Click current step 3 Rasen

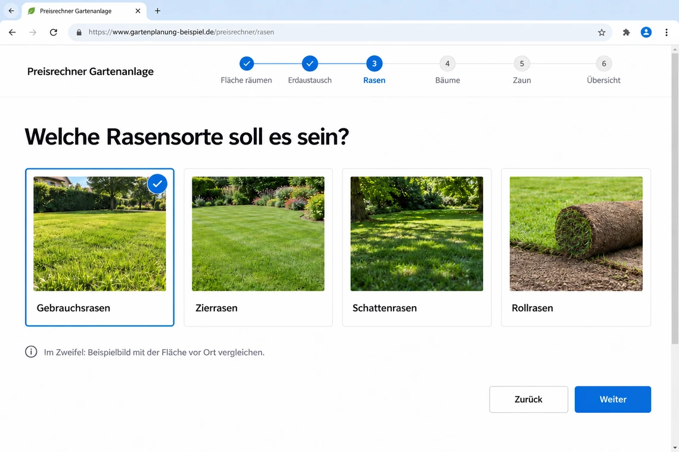[x=374, y=71]
